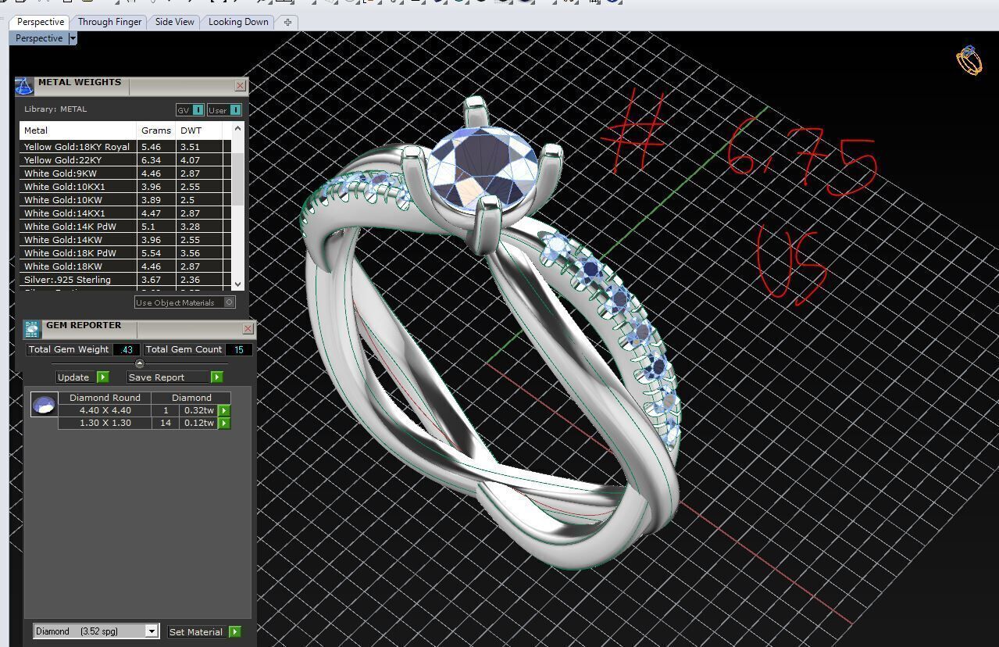Viewport: 999px width, 647px height.
Task: Sort by the Metal column header
Action: (78, 130)
